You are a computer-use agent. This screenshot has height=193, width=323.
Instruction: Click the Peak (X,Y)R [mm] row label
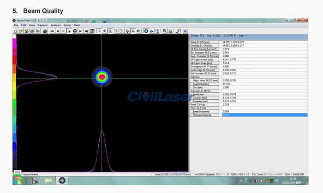(204, 42)
